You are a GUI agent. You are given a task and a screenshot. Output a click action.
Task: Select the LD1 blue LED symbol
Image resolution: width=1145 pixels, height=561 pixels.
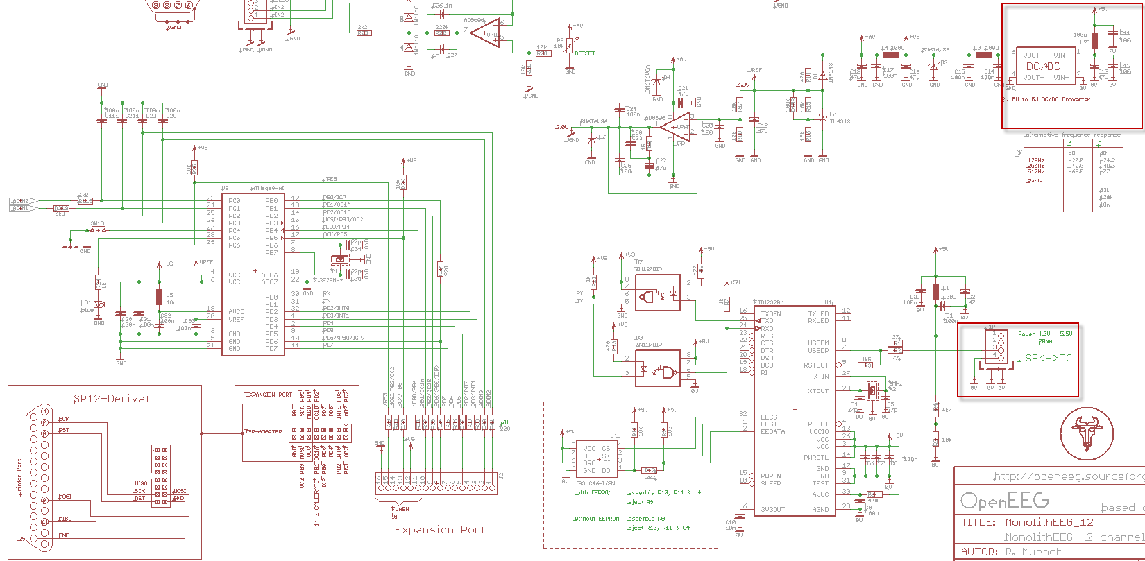coord(99,304)
